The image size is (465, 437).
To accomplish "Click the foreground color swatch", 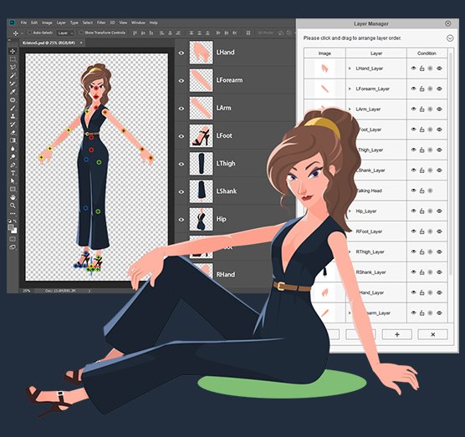I will pos(11,227).
